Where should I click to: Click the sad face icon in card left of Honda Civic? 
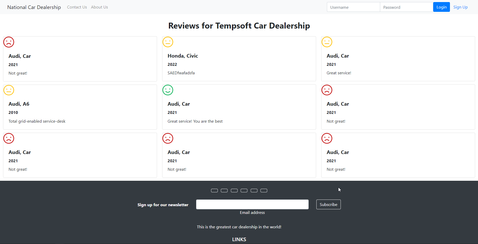pyautogui.click(x=9, y=42)
